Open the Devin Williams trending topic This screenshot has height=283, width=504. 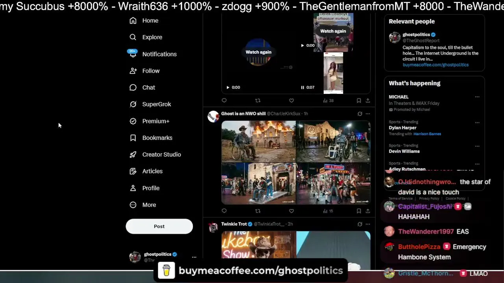(404, 151)
